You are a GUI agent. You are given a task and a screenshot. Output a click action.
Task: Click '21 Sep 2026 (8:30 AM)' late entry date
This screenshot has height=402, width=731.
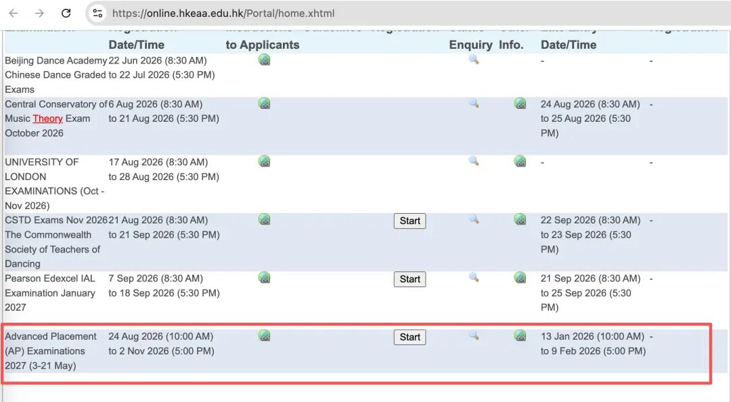point(591,278)
